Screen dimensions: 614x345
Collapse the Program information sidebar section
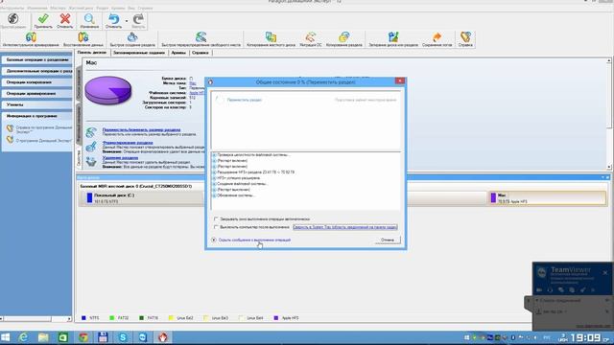[x=36, y=116]
